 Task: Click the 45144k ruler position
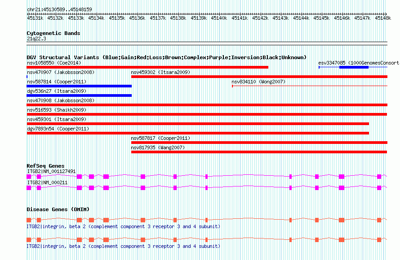(301, 18)
